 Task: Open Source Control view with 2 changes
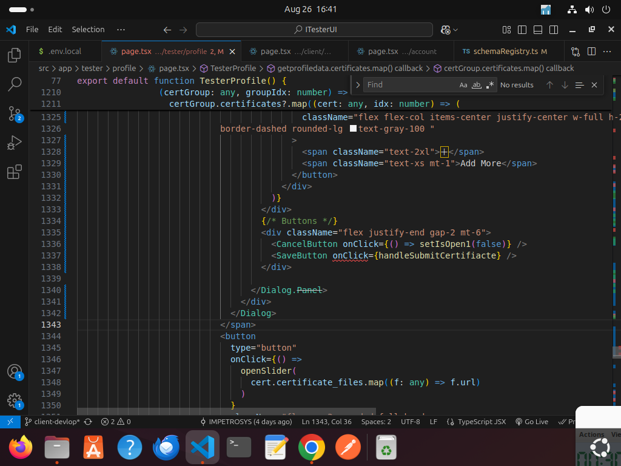(x=14, y=113)
